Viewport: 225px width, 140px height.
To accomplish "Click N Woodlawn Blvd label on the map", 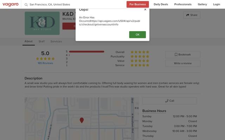I will click(133, 123).
